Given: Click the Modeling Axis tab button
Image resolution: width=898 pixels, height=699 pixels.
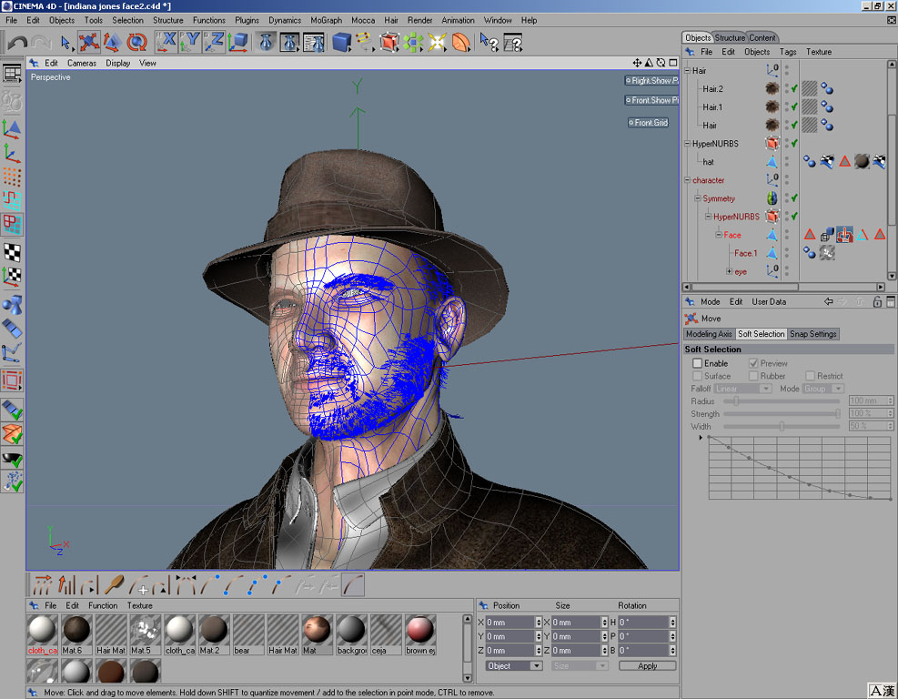Looking at the screenshot, I should point(709,334).
